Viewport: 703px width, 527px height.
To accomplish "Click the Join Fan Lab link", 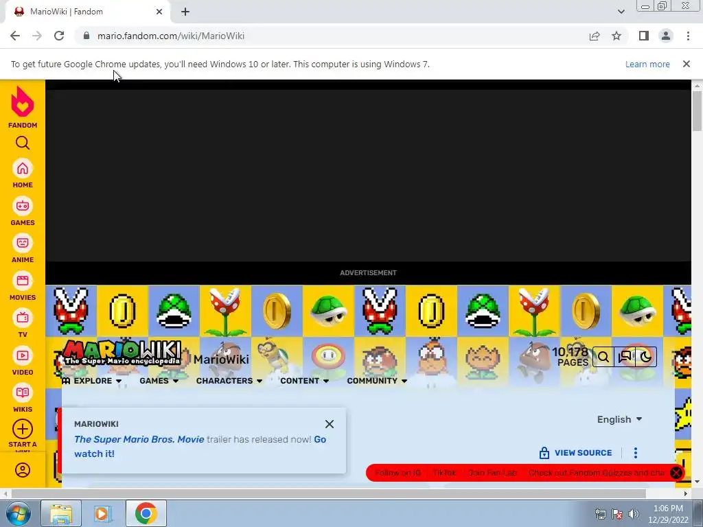I will [492, 473].
